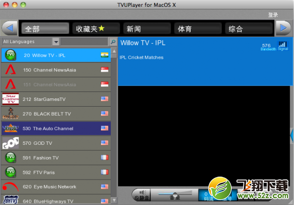Click the red logo of 150 Channel NewsAsia

click(10, 69)
